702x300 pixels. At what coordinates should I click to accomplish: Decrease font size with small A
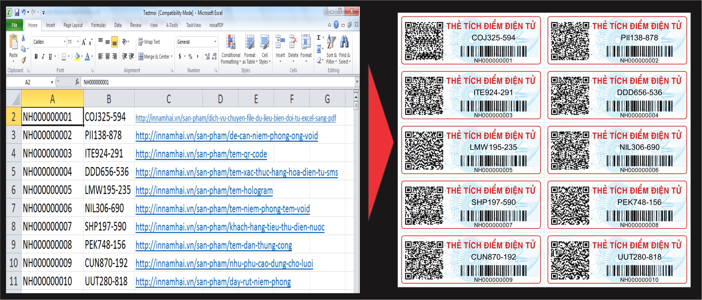point(90,42)
